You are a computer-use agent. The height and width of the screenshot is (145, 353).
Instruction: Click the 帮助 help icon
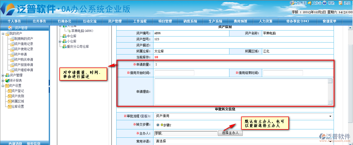(324, 3)
